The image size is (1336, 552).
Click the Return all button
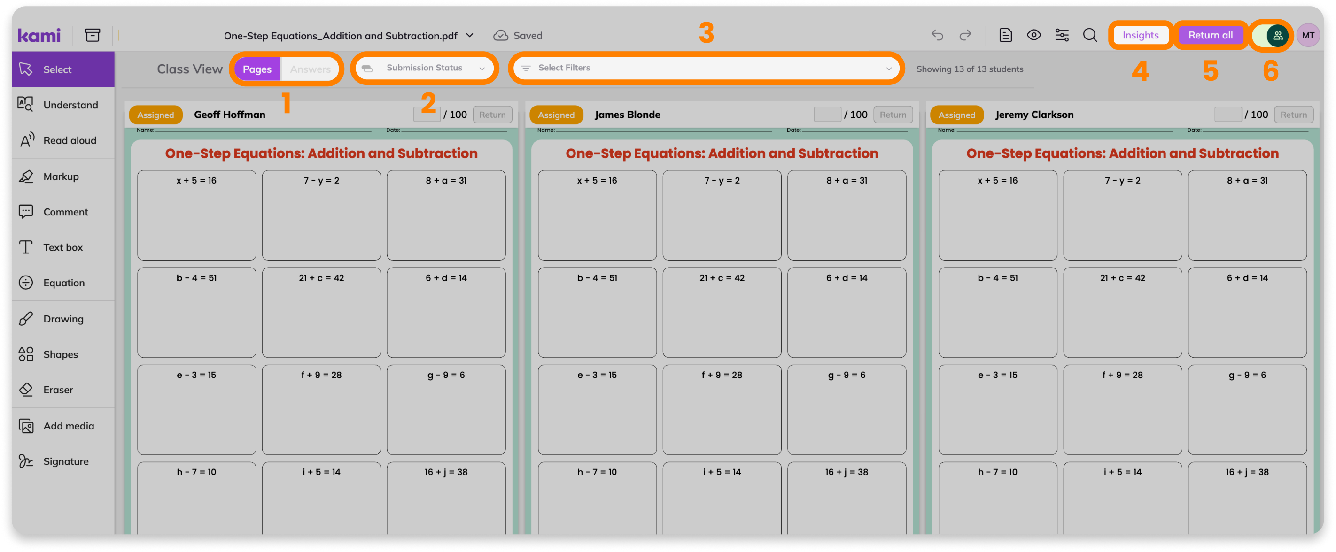(x=1210, y=35)
